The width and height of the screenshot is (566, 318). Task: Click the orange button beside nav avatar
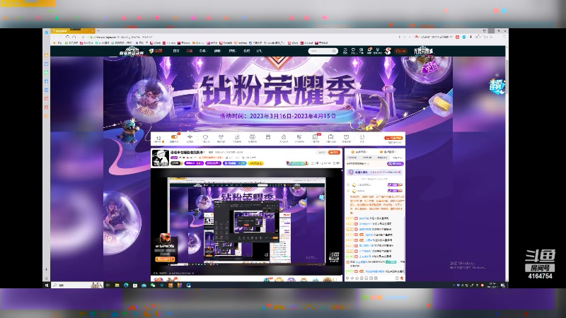click(x=400, y=51)
